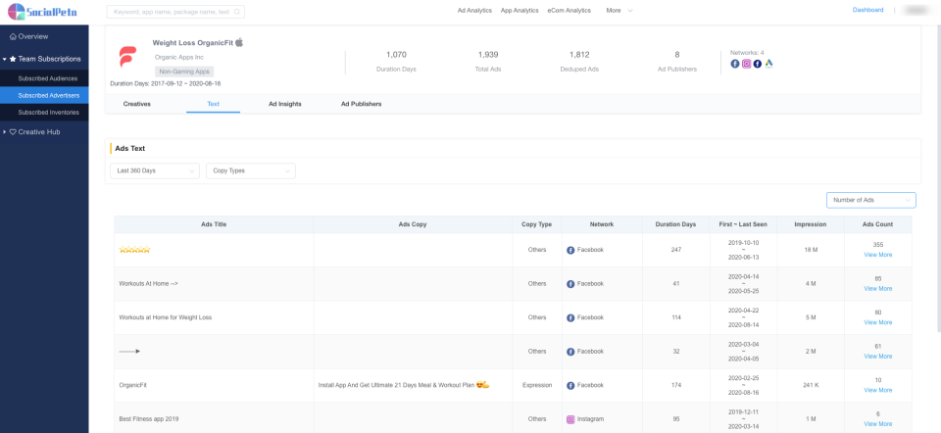Click the search magnifier icon
Viewport: 941px width, 433px height.
(237, 12)
